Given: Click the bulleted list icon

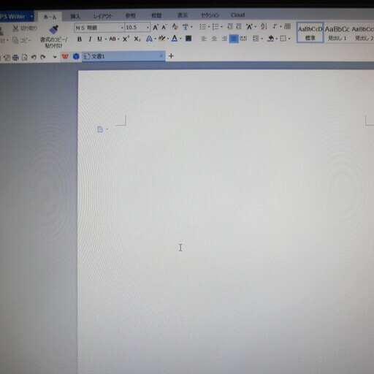Looking at the screenshot, I should point(202,26).
